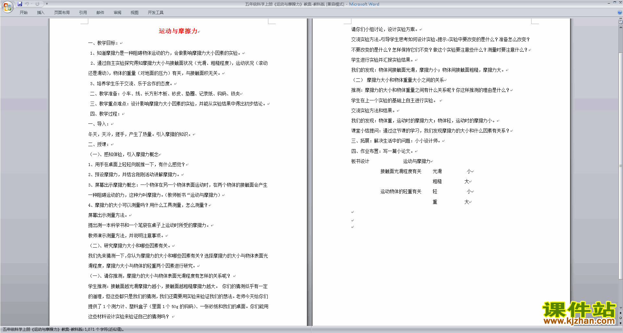Click the word 光滑 in board design
This screenshot has width=623, height=333.
click(437, 171)
